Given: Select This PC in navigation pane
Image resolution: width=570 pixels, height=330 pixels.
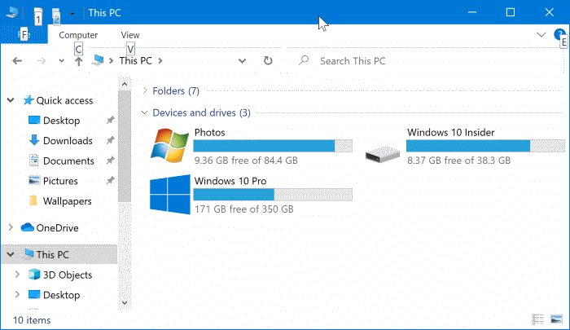Looking at the screenshot, I should tap(52, 255).
